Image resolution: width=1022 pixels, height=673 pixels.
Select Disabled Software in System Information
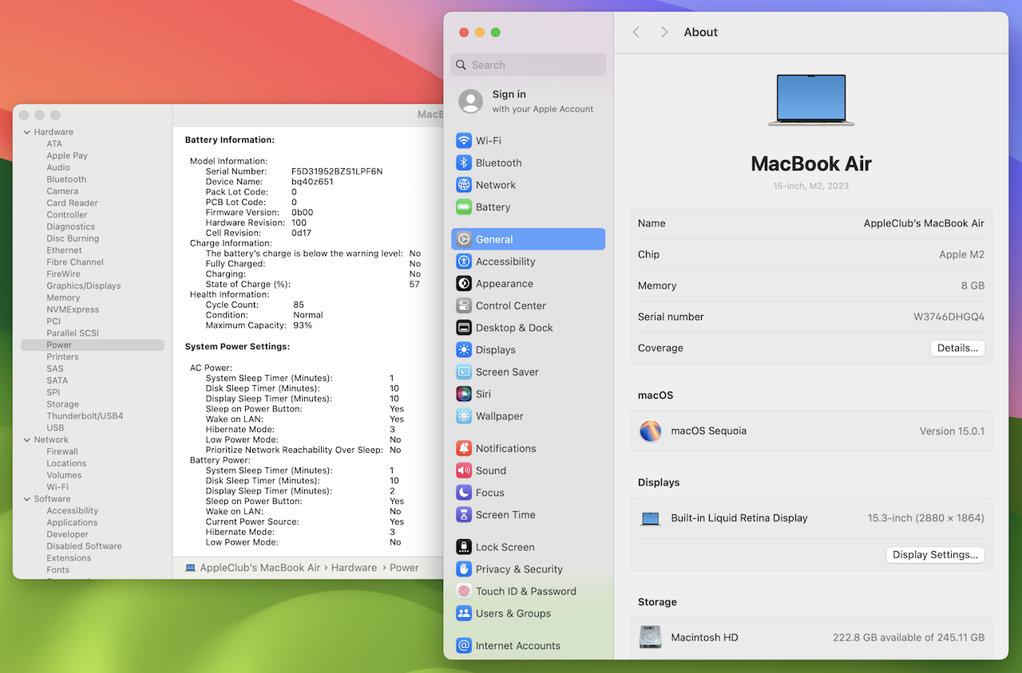84,546
